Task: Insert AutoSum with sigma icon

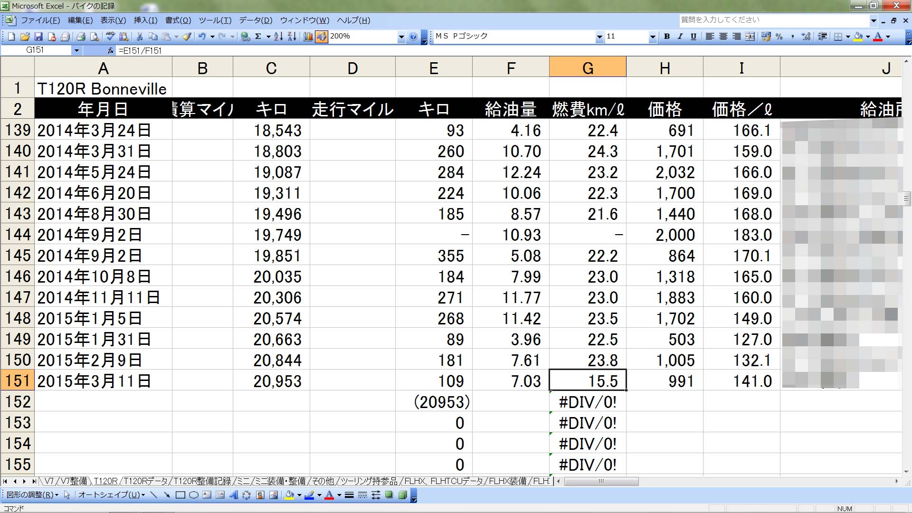Action: [x=258, y=37]
